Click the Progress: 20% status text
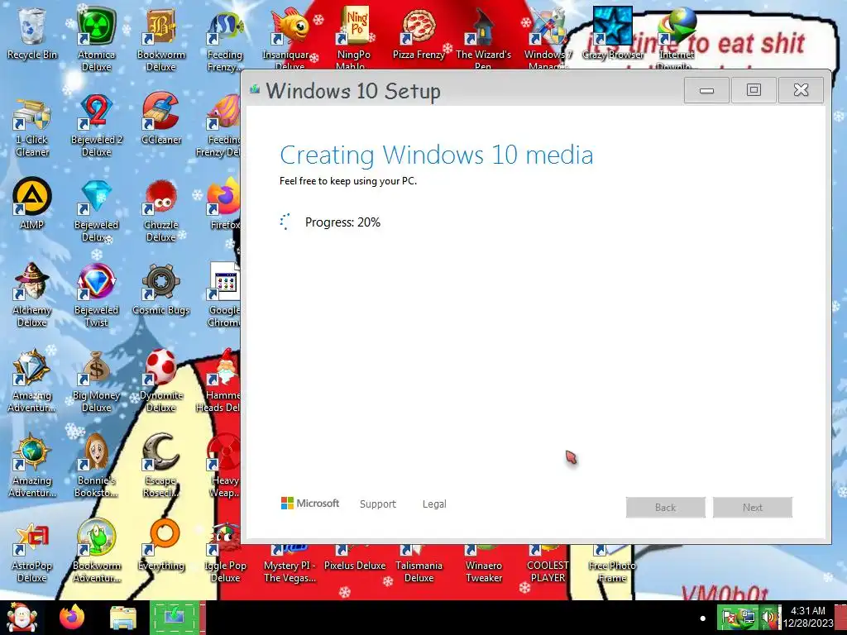Viewport: 847px width, 635px height. pos(342,222)
